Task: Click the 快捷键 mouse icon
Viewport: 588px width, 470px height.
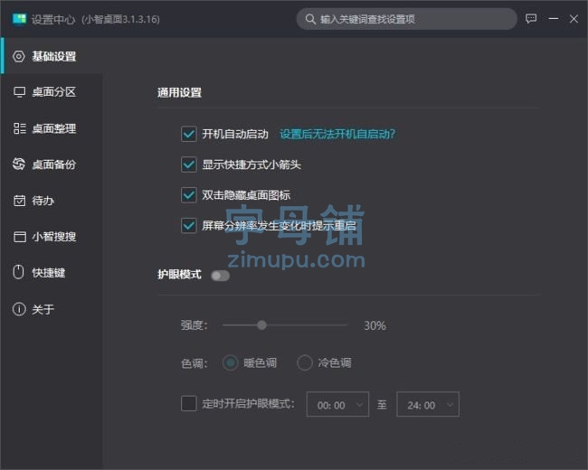Action: (18, 272)
